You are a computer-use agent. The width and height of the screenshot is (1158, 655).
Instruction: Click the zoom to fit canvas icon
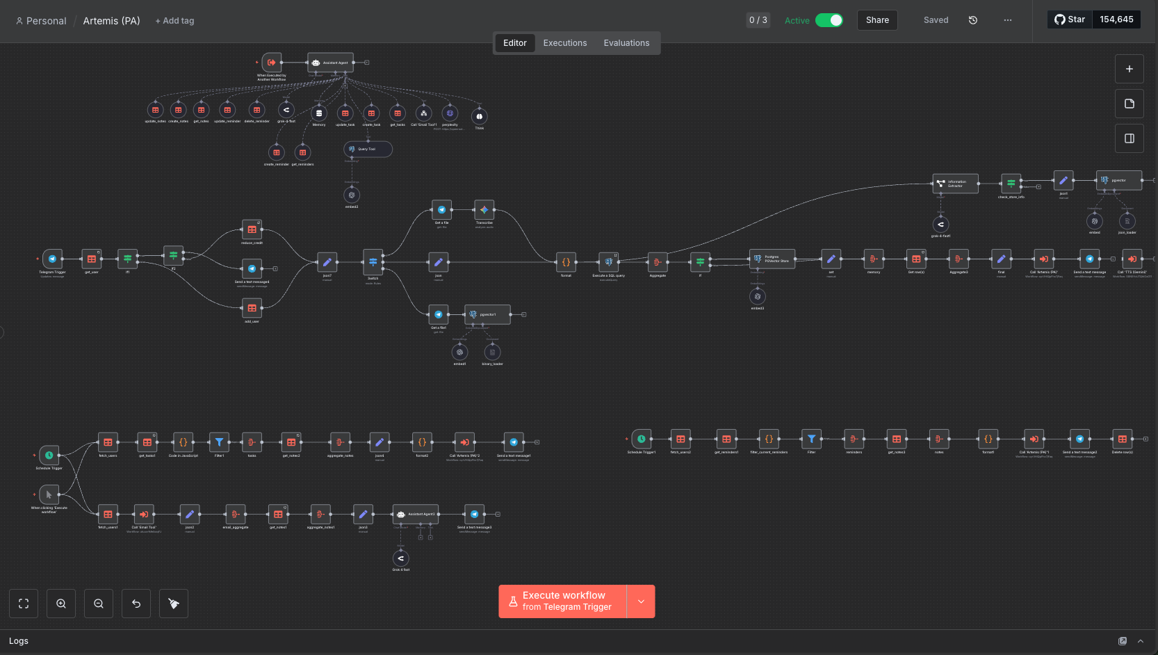[x=24, y=604]
